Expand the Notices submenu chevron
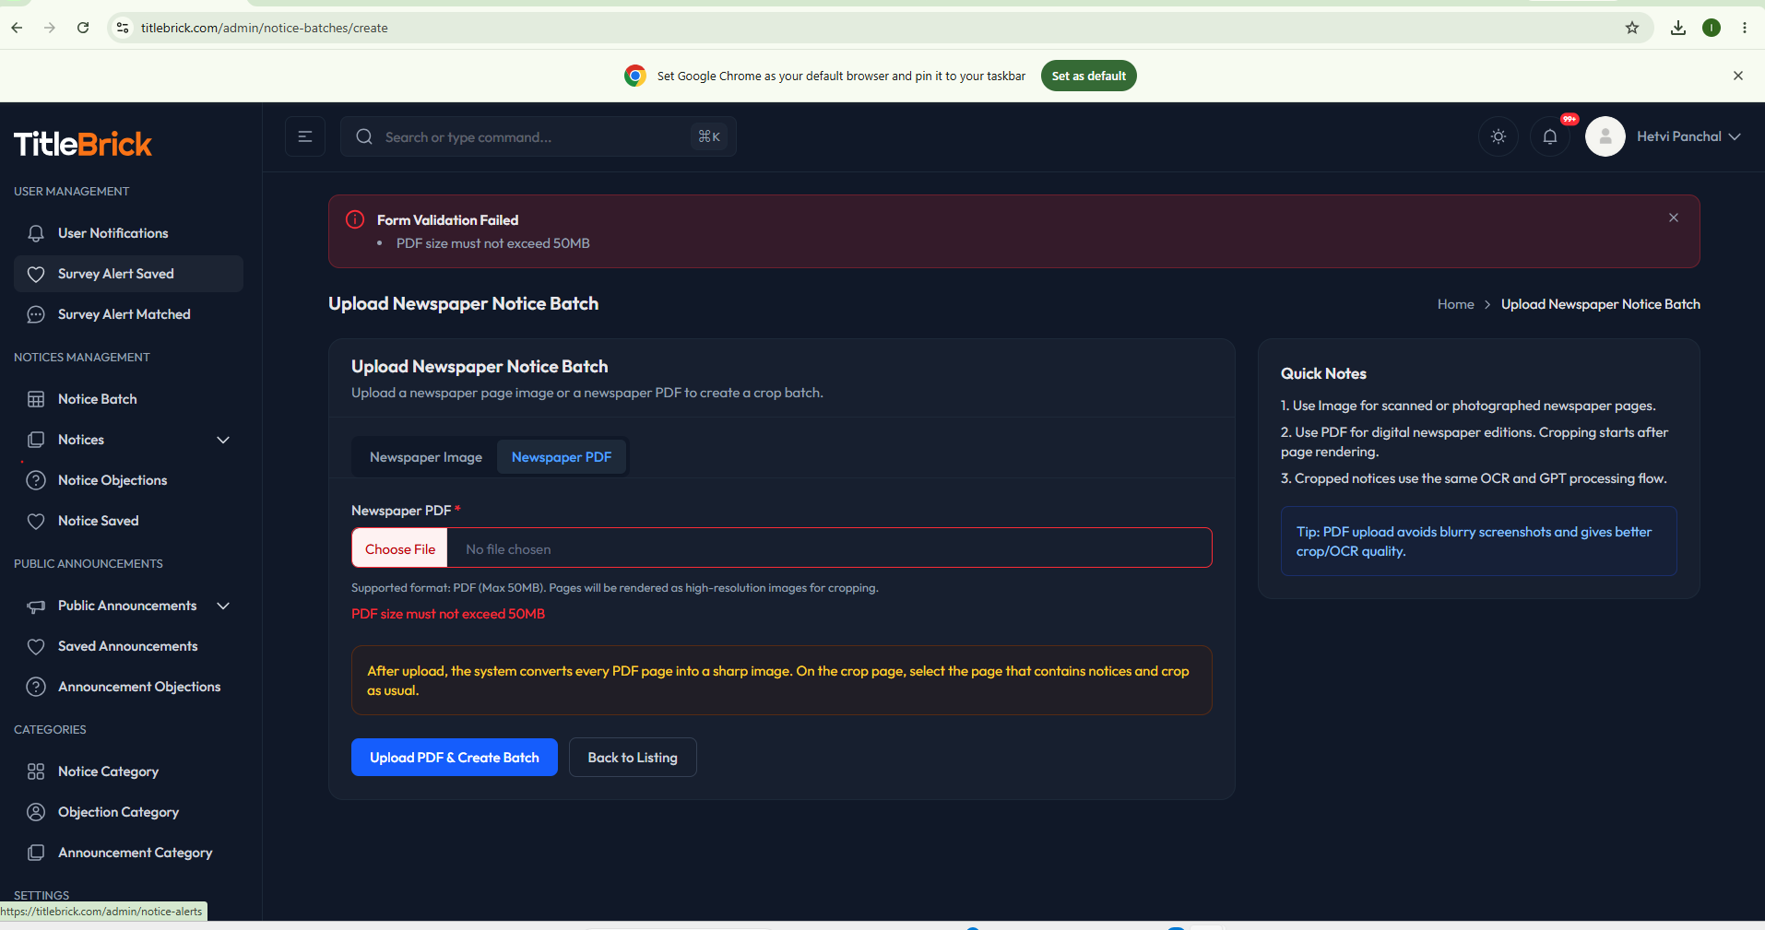Viewport: 1765px width, 930px height. pyautogui.click(x=223, y=440)
